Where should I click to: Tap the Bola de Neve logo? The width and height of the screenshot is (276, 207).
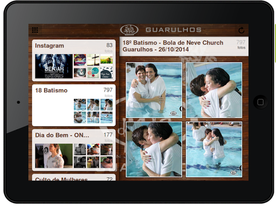[129, 30]
